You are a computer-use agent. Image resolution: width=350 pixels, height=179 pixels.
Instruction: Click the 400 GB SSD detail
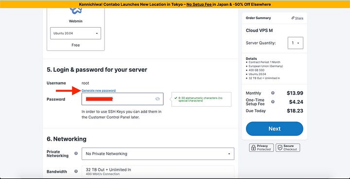click(257, 70)
